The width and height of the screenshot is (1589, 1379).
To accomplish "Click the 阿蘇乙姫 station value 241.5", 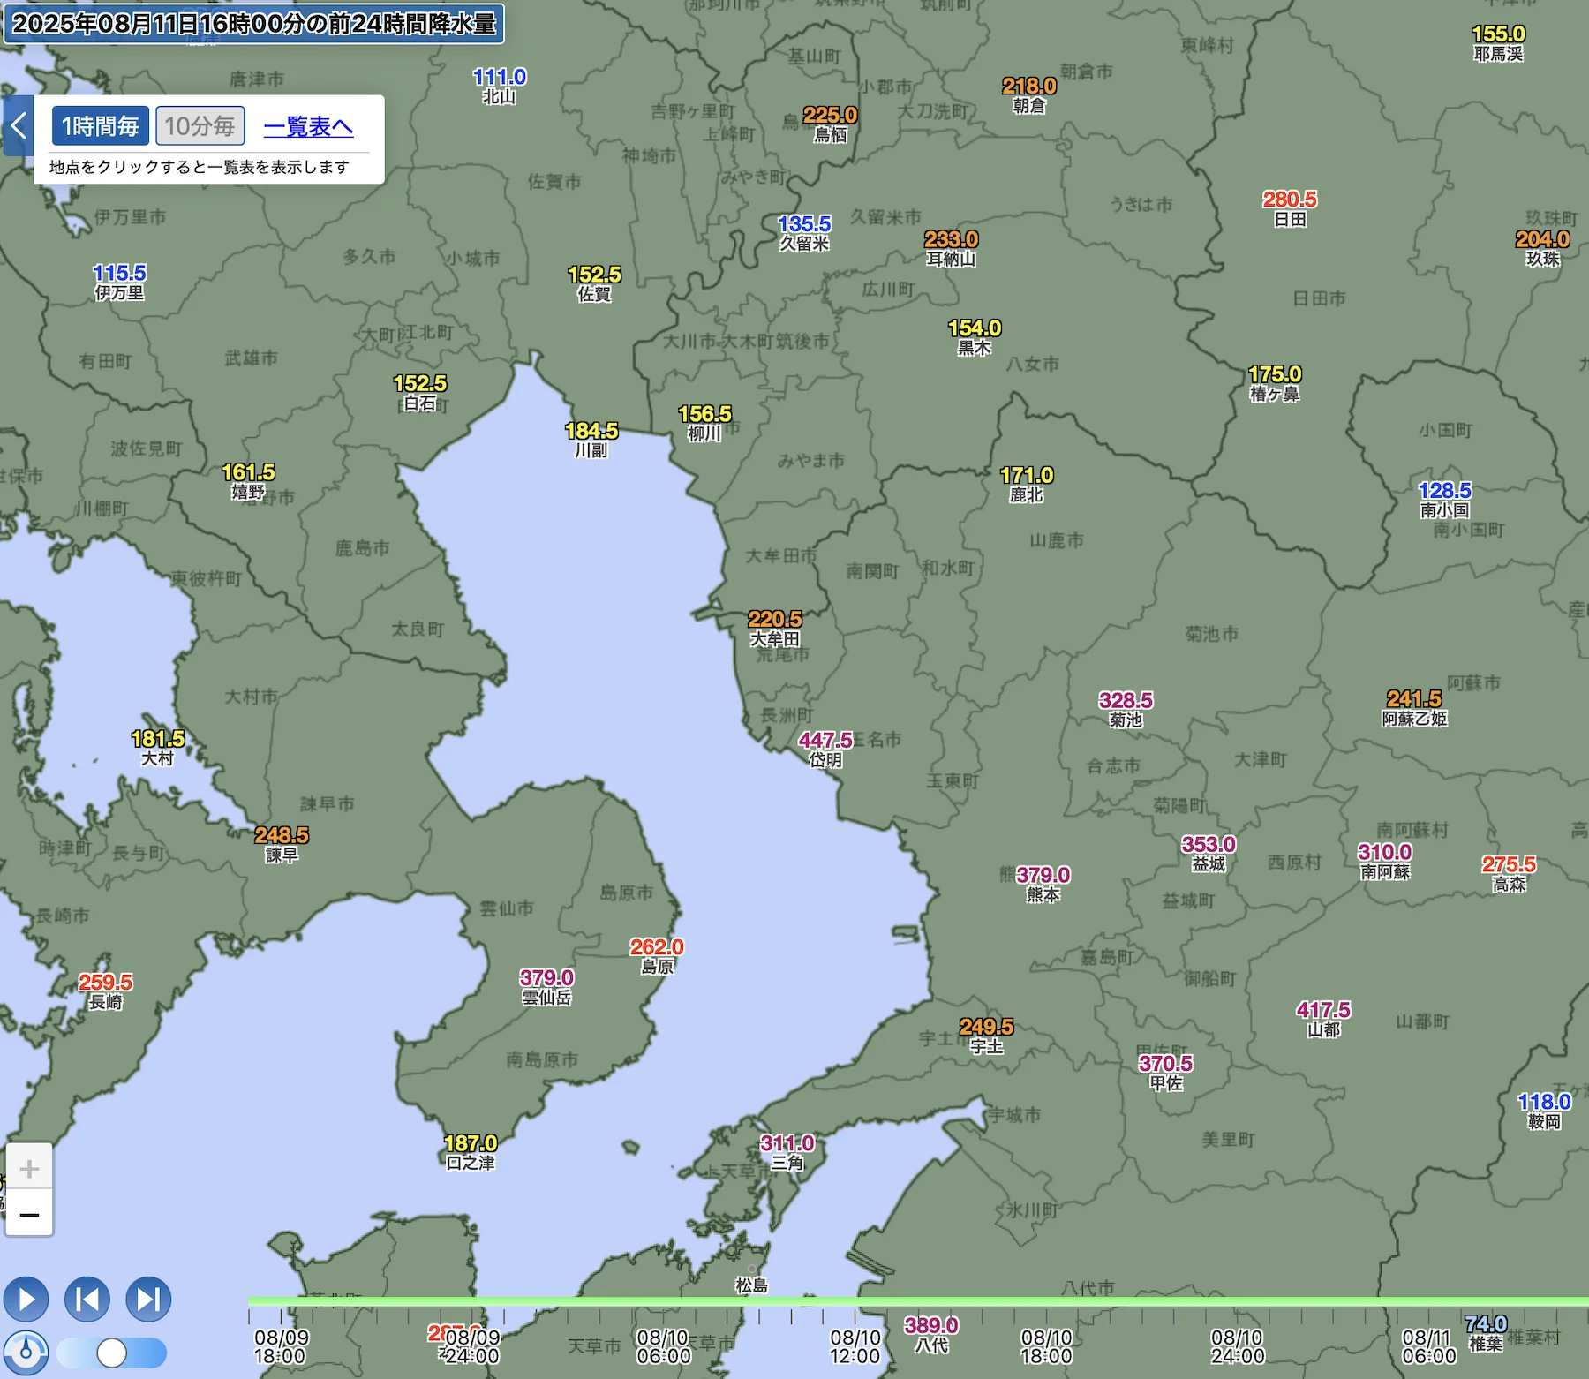I will 1414,699.
